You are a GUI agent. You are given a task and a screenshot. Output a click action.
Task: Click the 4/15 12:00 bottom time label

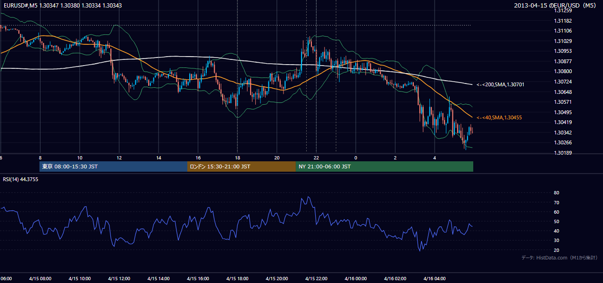coord(119,278)
